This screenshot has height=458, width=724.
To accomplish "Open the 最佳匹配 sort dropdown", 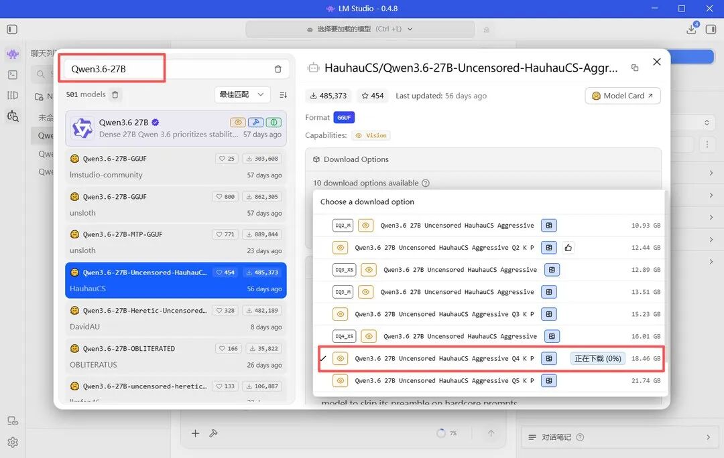I will pos(242,94).
